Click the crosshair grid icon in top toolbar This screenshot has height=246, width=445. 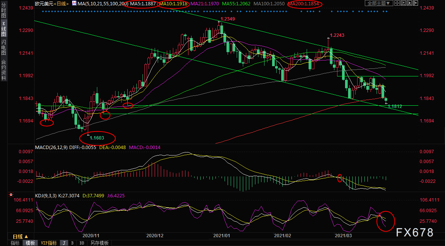coord(397,3)
